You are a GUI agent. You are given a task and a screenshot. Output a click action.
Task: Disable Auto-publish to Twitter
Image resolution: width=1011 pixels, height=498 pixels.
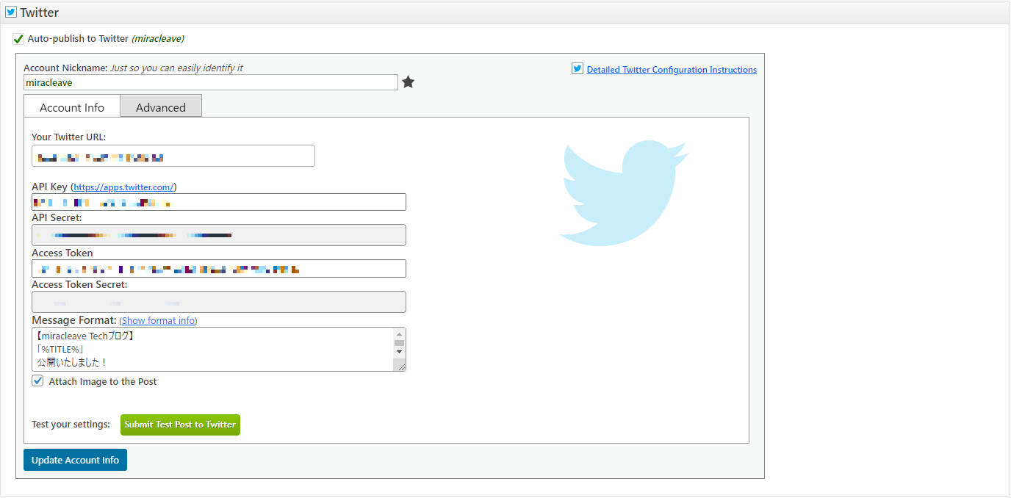pos(18,38)
